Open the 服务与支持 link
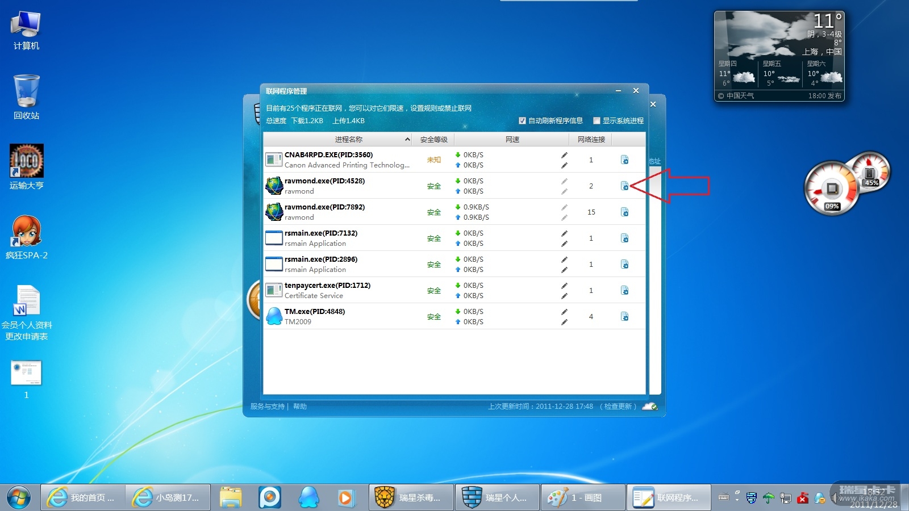909x511 pixels. click(x=268, y=407)
